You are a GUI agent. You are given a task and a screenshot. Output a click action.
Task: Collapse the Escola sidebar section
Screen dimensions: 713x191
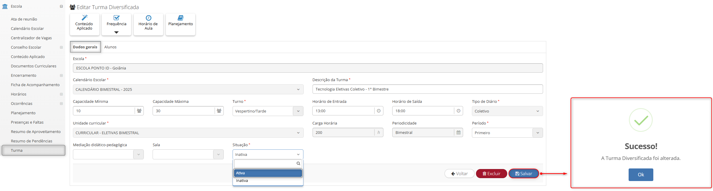click(61, 6)
